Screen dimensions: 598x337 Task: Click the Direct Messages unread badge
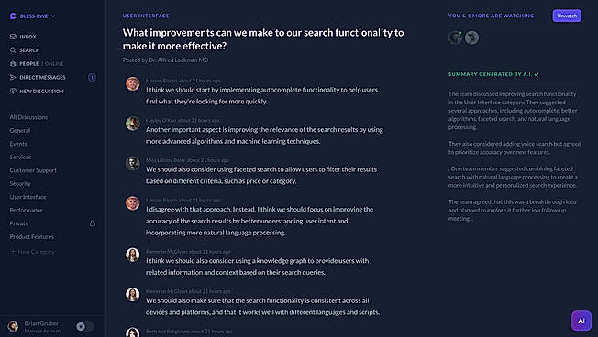(92, 77)
